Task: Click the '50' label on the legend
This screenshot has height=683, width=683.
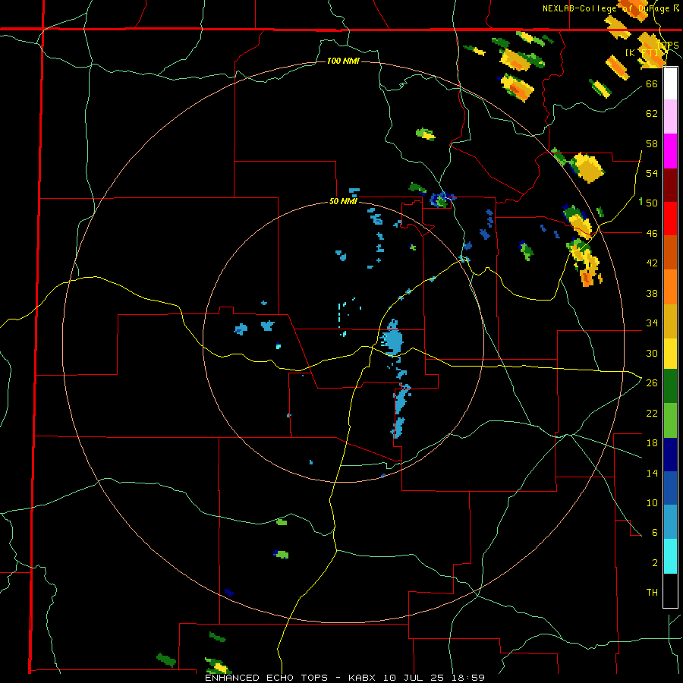Action: tap(652, 203)
